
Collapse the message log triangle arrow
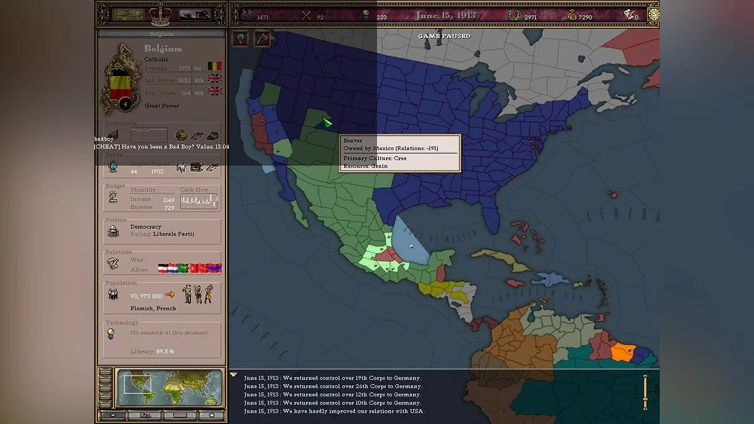(233, 374)
